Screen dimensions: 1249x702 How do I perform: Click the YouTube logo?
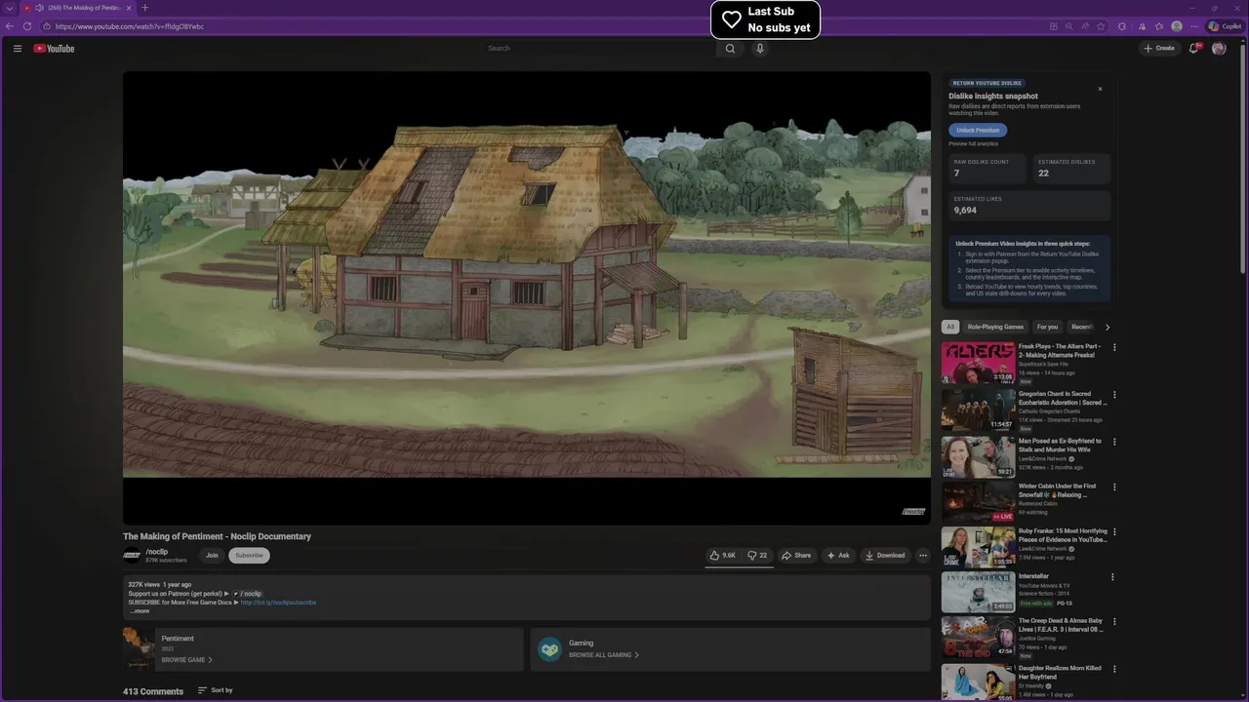[54, 48]
